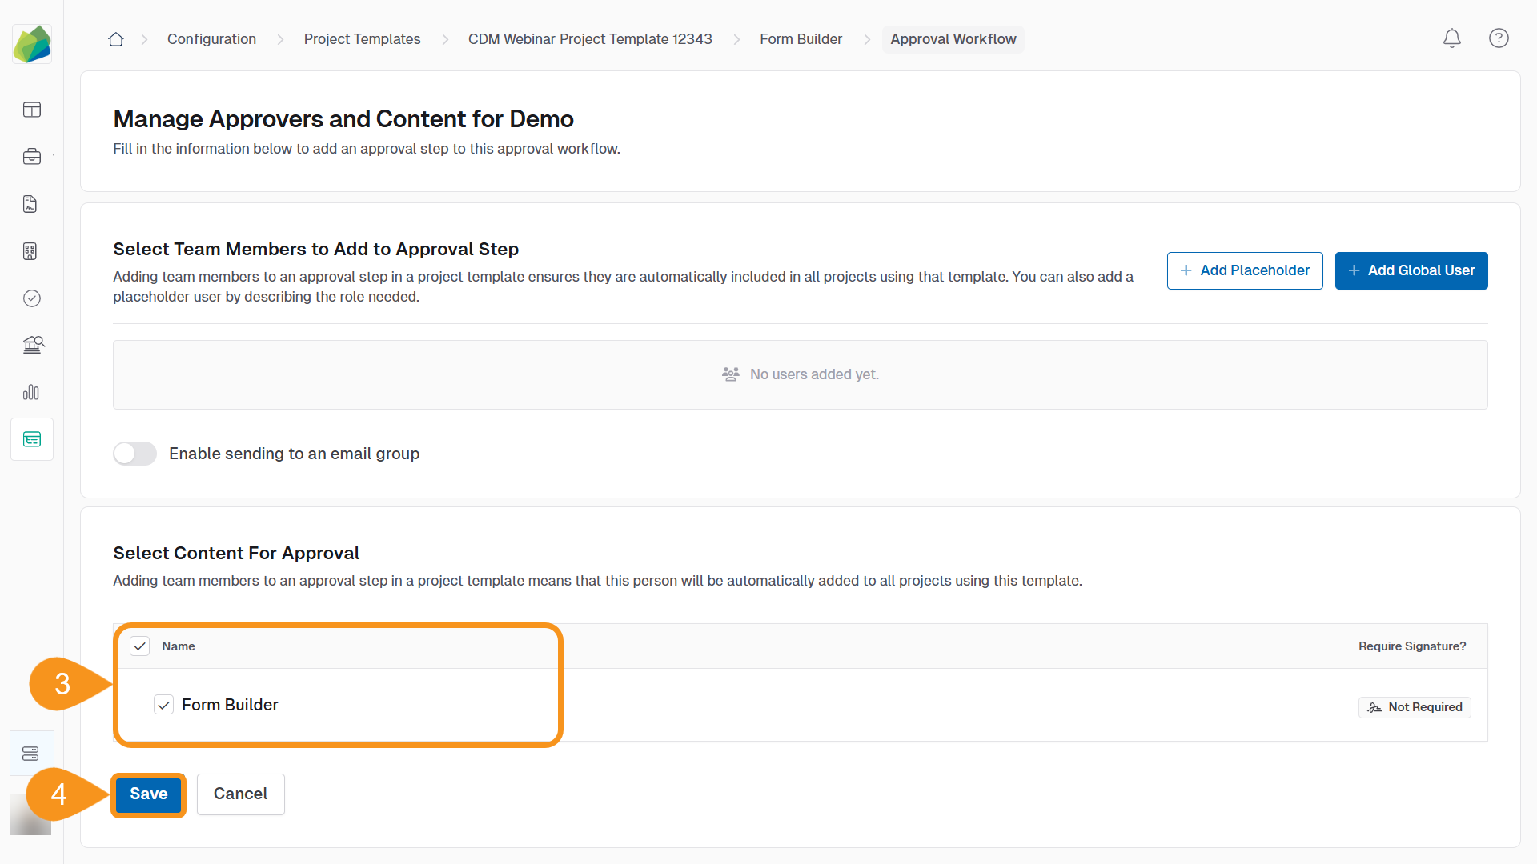Open the green forms icon in sidebar
Screen dimensions: 1537x864
[x=31, y=438]
